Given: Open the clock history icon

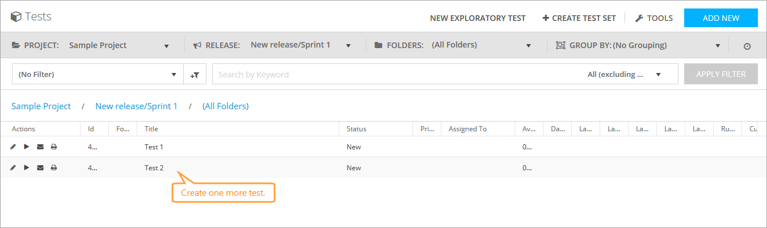Looking at the screenshot, I should (747, 46).
